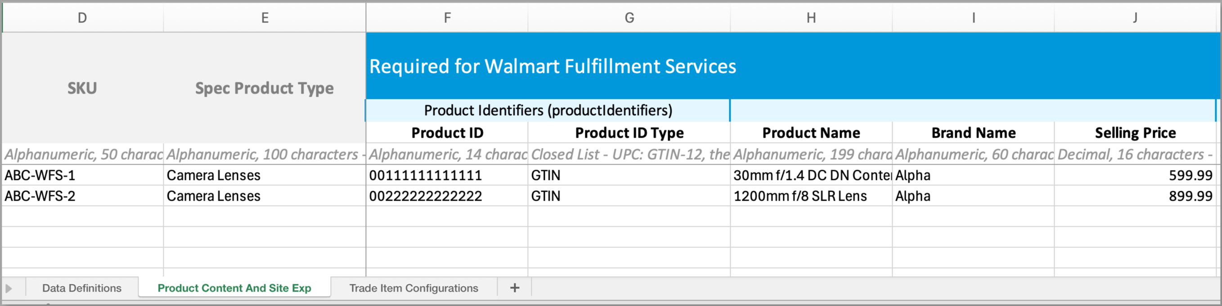1222x306 pixels.
Task: Click the 'Alphanumeric, 199 chara' hint cell
Action: click(811, 154)
